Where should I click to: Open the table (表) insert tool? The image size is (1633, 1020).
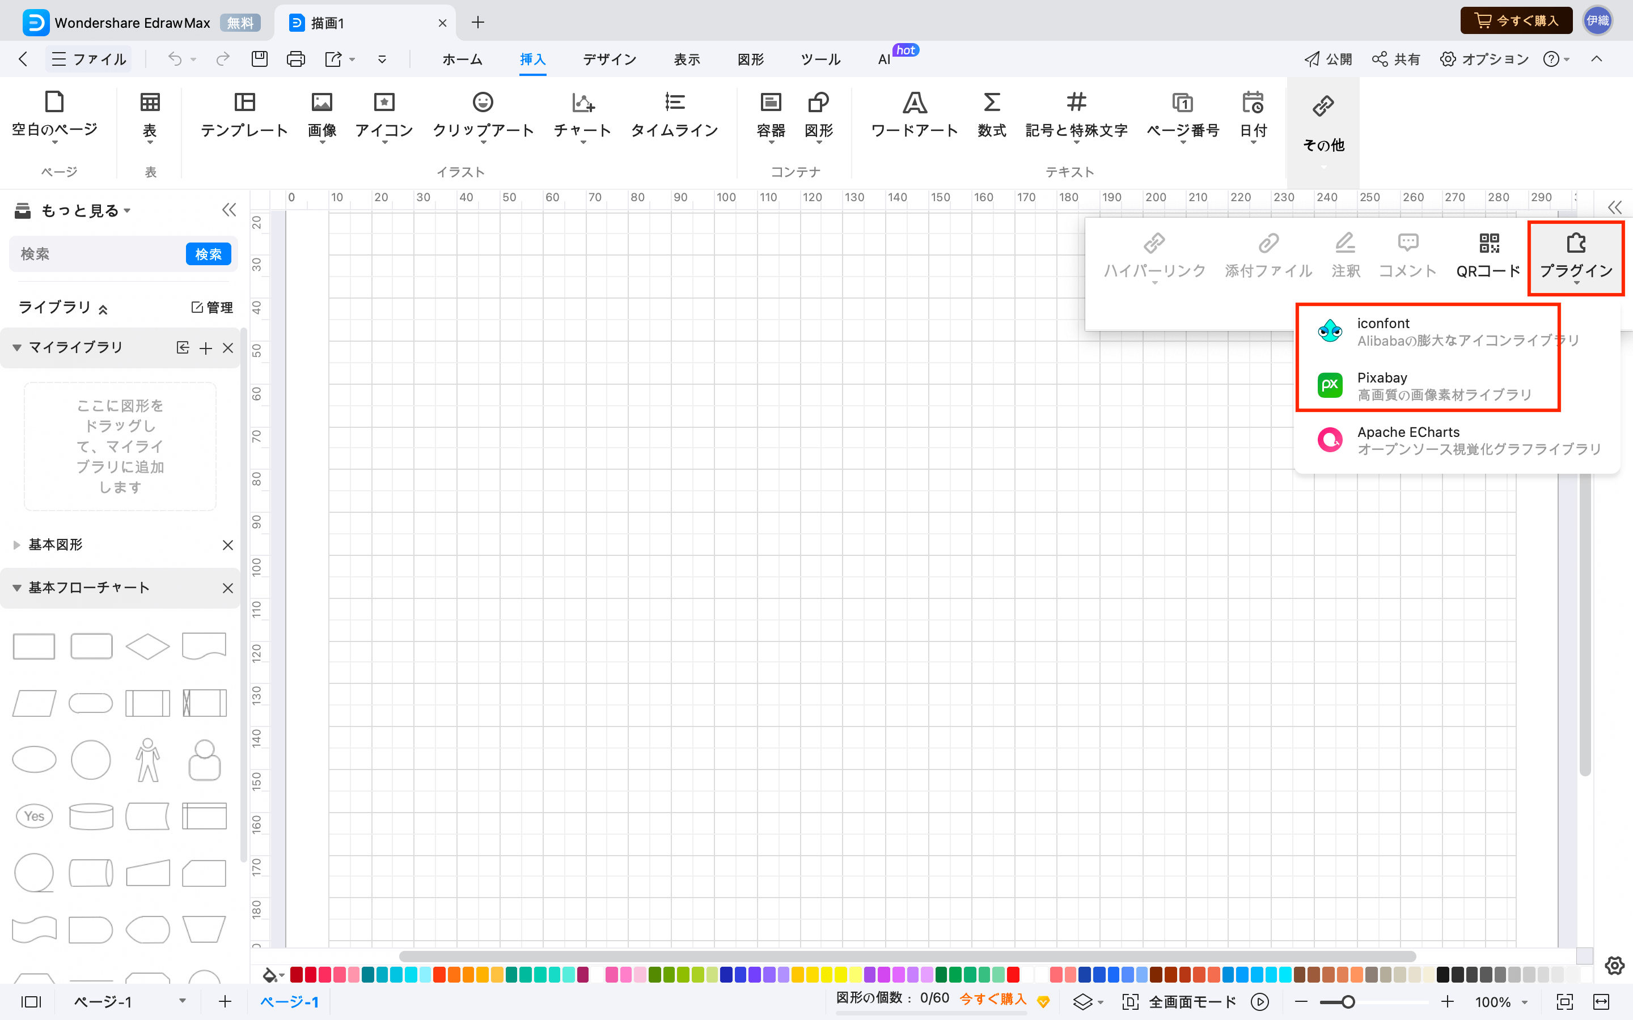[150, 116]
